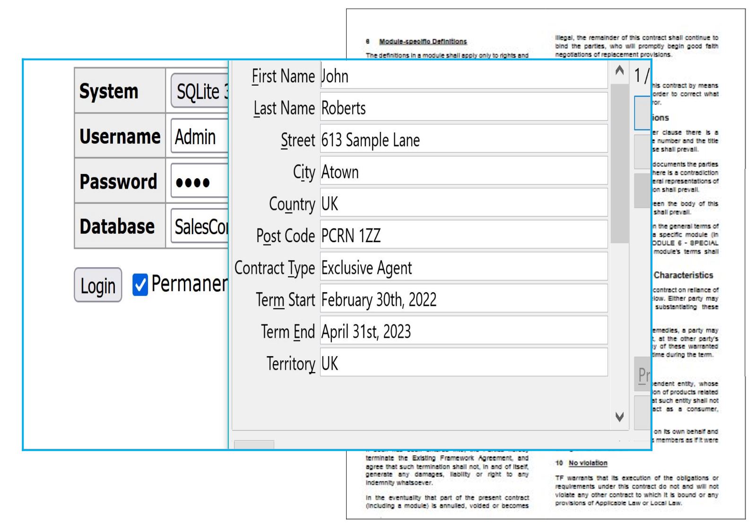
Task: Click the scroll up arrow of the form
Action: click(x=619, y=71)
